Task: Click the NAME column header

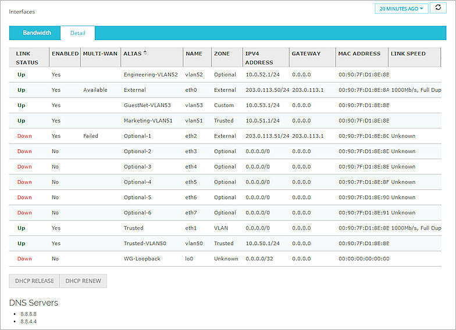Action: click(197, 58)
